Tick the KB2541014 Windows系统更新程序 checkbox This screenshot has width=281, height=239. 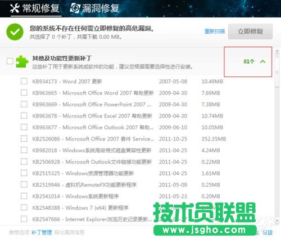click(24, 196)
